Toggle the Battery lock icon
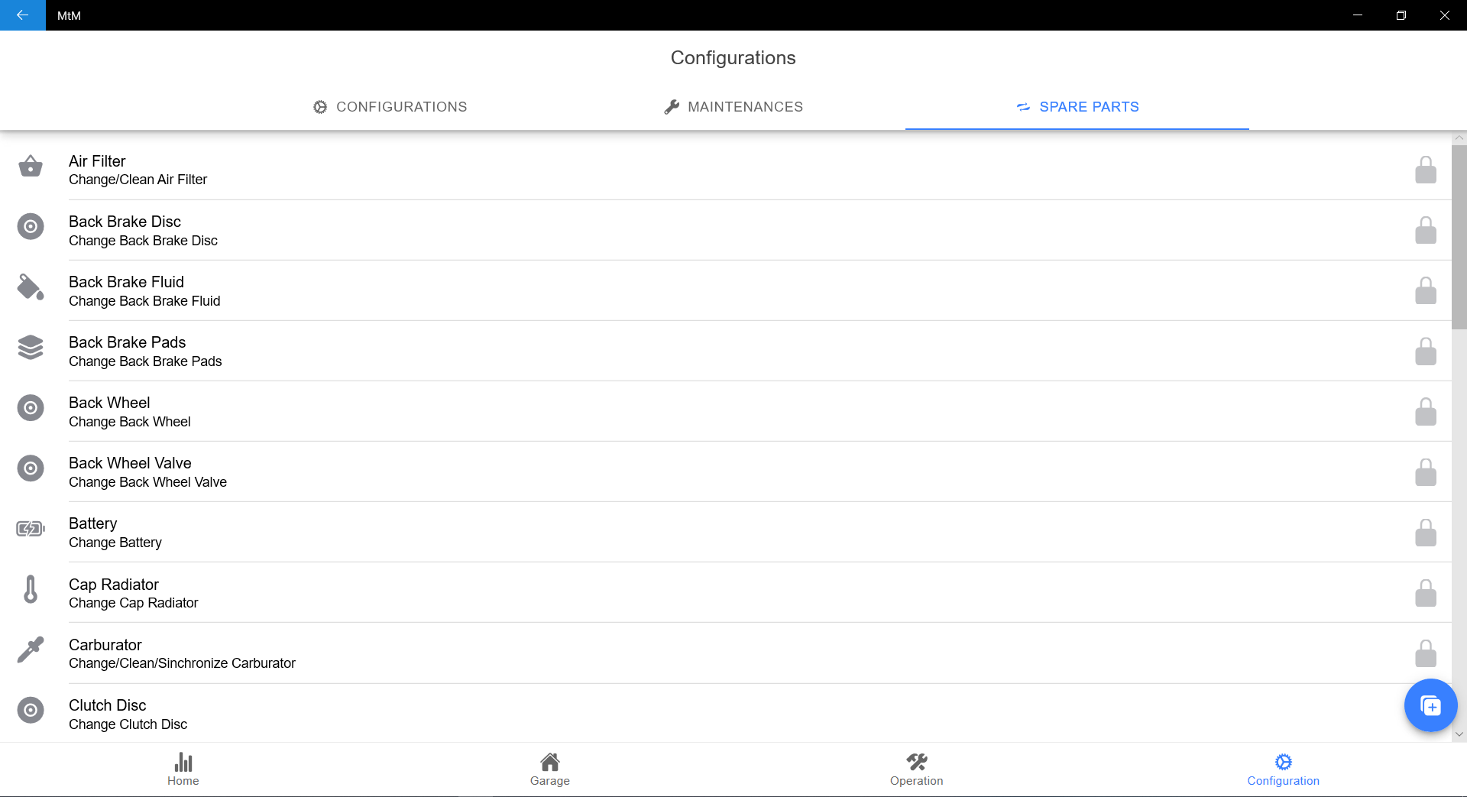Image resolution: width=1467 pixels, height=797 pixels. tap(1425, 533)
